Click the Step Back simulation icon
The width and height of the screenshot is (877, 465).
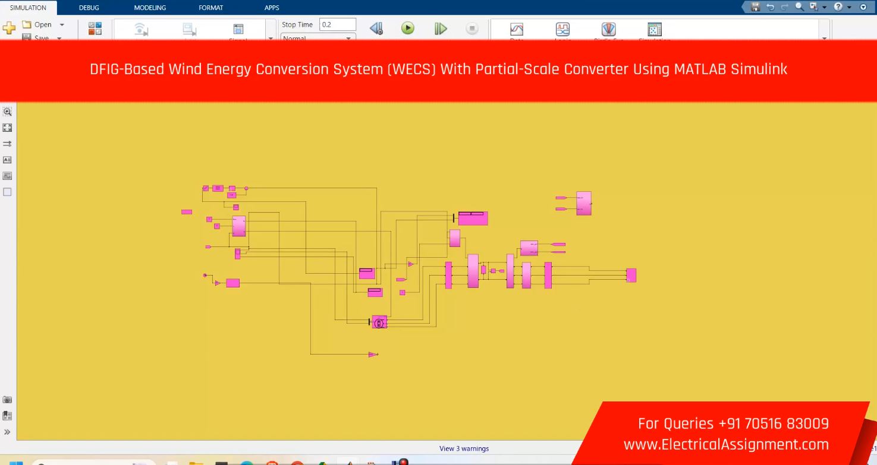(x=376, y=28)
